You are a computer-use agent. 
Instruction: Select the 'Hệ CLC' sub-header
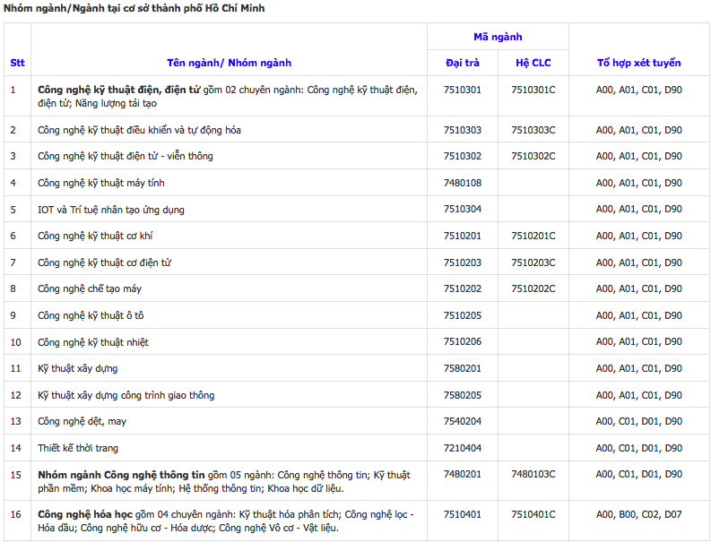pyautogui.click(x=533, y=63)
